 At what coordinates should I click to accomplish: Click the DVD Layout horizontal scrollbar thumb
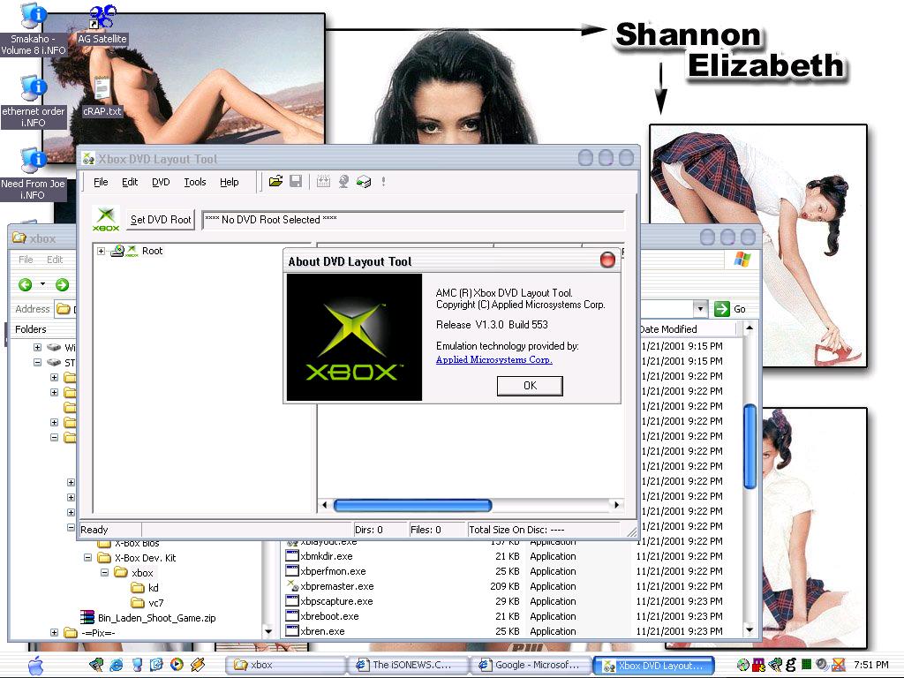coord(413,505)
